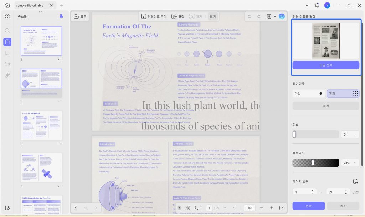Close the sample-file-editable tab

pyautogui.click(x=51, y=5)
